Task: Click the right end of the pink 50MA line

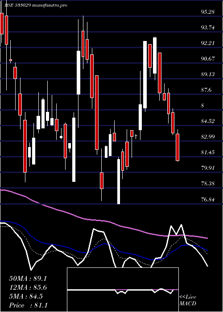Action: pyautogui.click(x=207, y=238)
